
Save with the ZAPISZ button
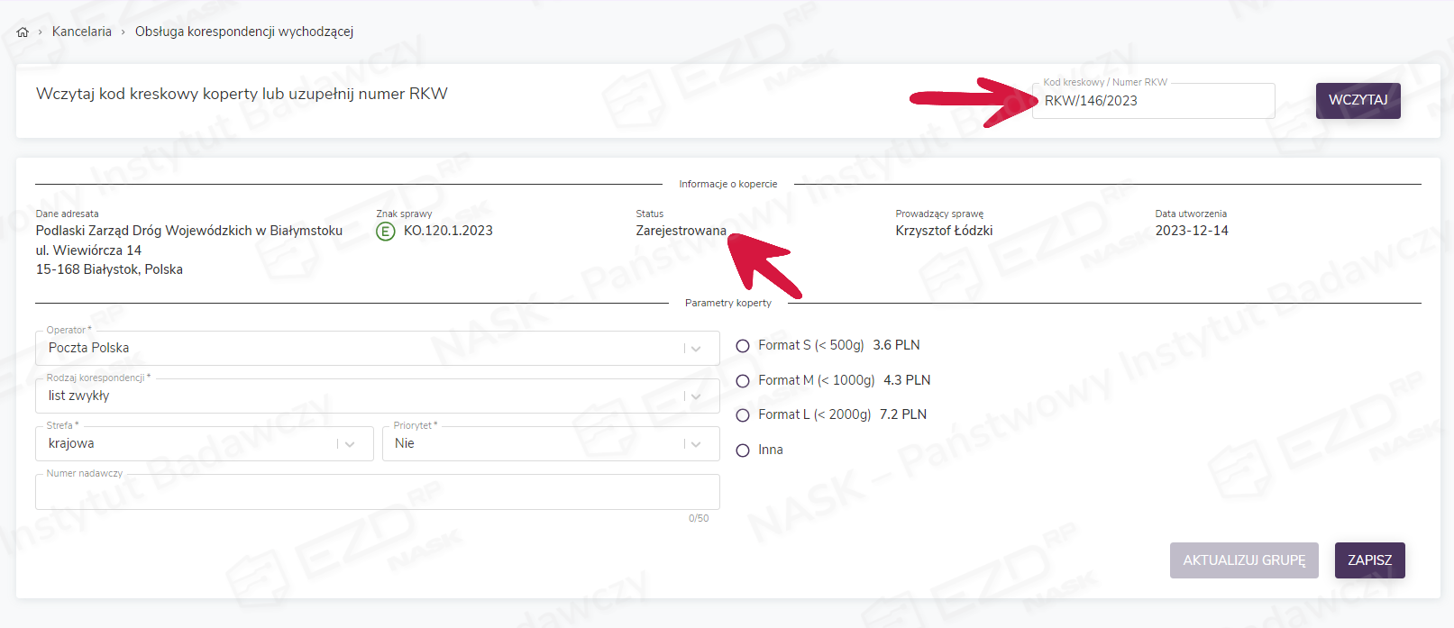click(1369, 560)
